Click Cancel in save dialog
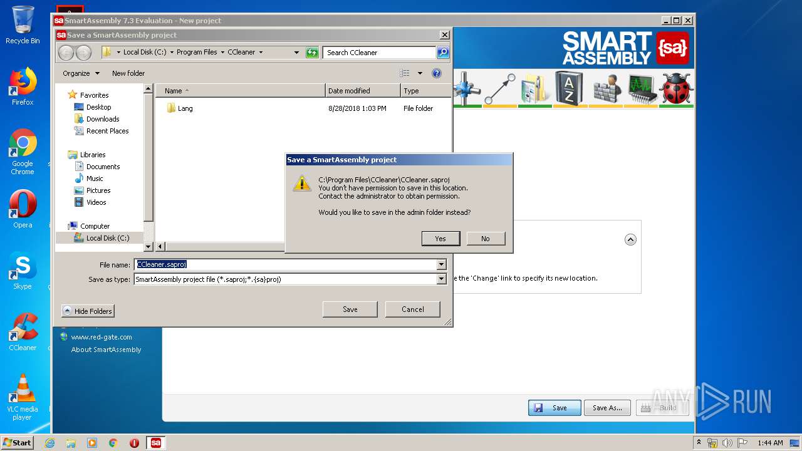The image size is (802, 451). tap(413, 309)
